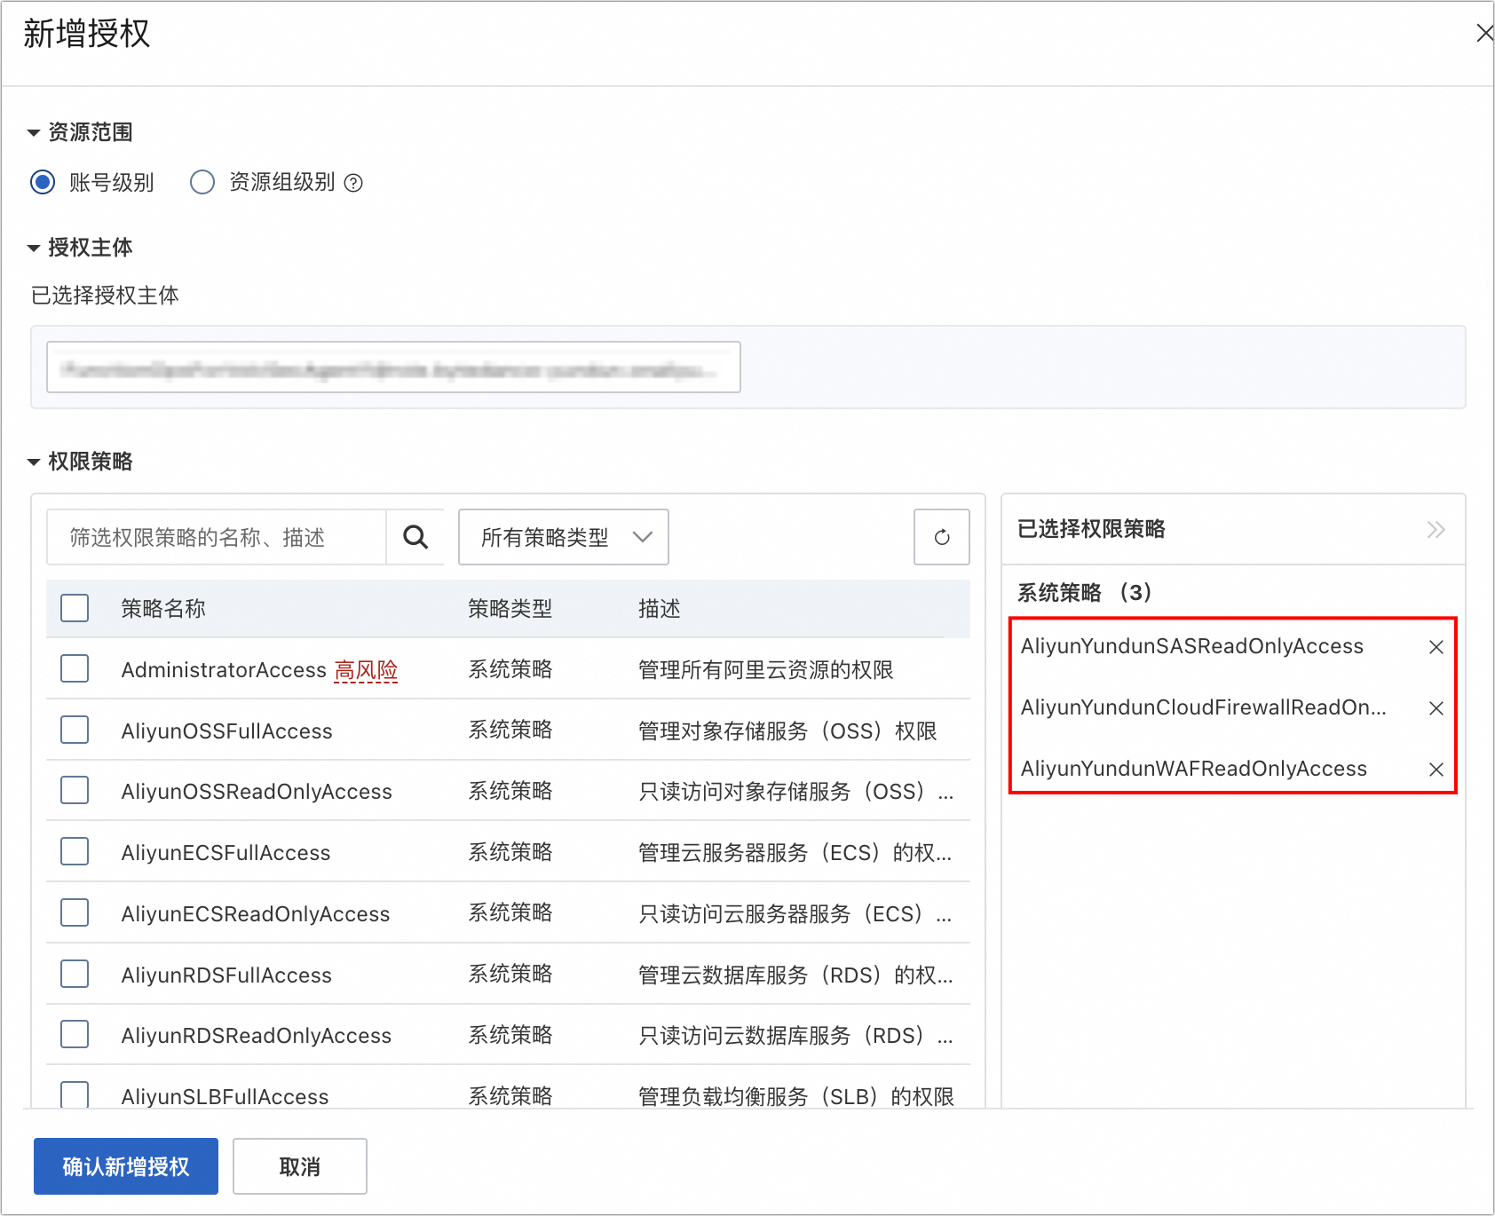The image size is (1495, 1216).
Task: Click help icon next to 资源组级别
Action: click(x=353, y=183)
